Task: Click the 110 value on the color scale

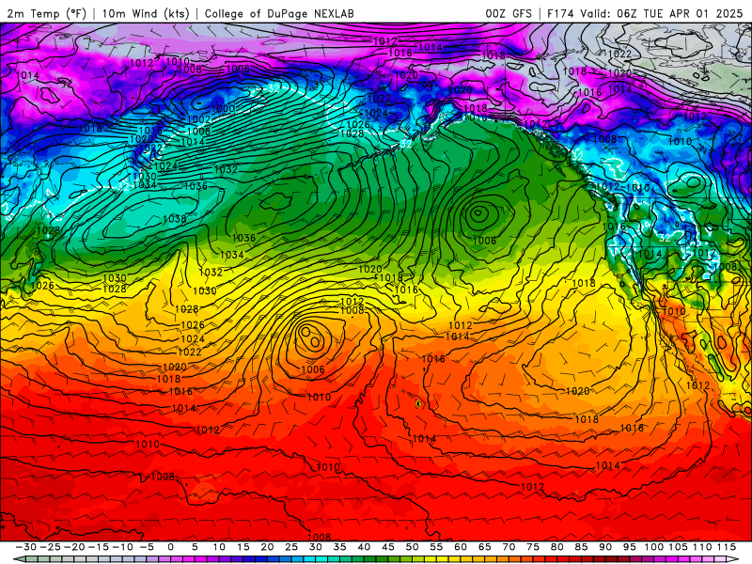Action: (702, 547)
